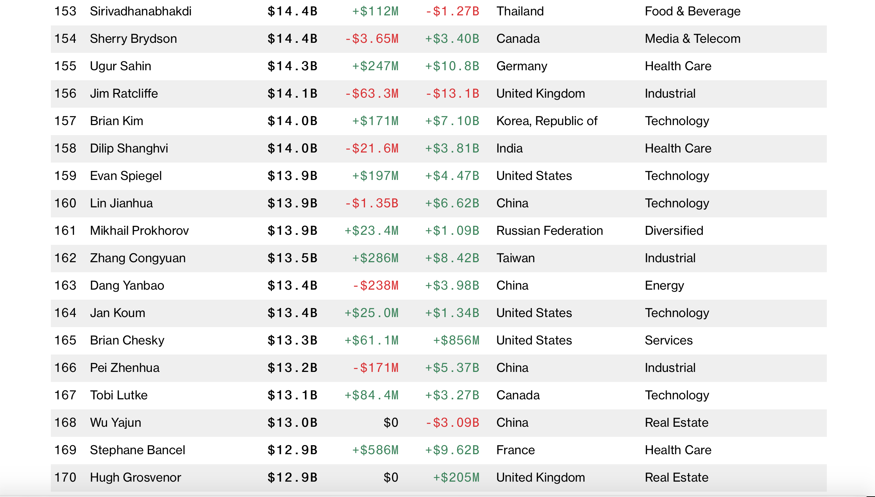Select the Brian Kim name link

(116, 121)
